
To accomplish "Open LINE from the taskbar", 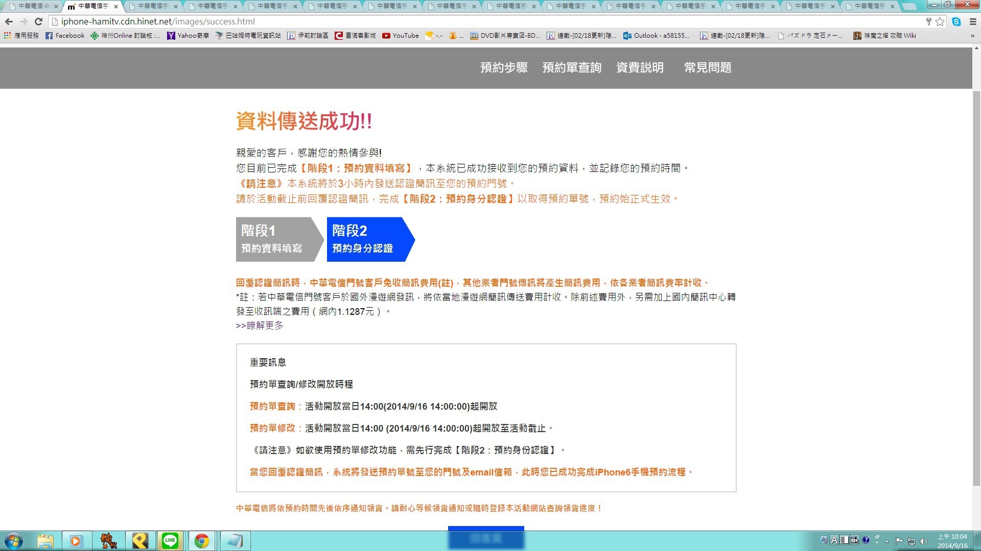I will 171,541.
